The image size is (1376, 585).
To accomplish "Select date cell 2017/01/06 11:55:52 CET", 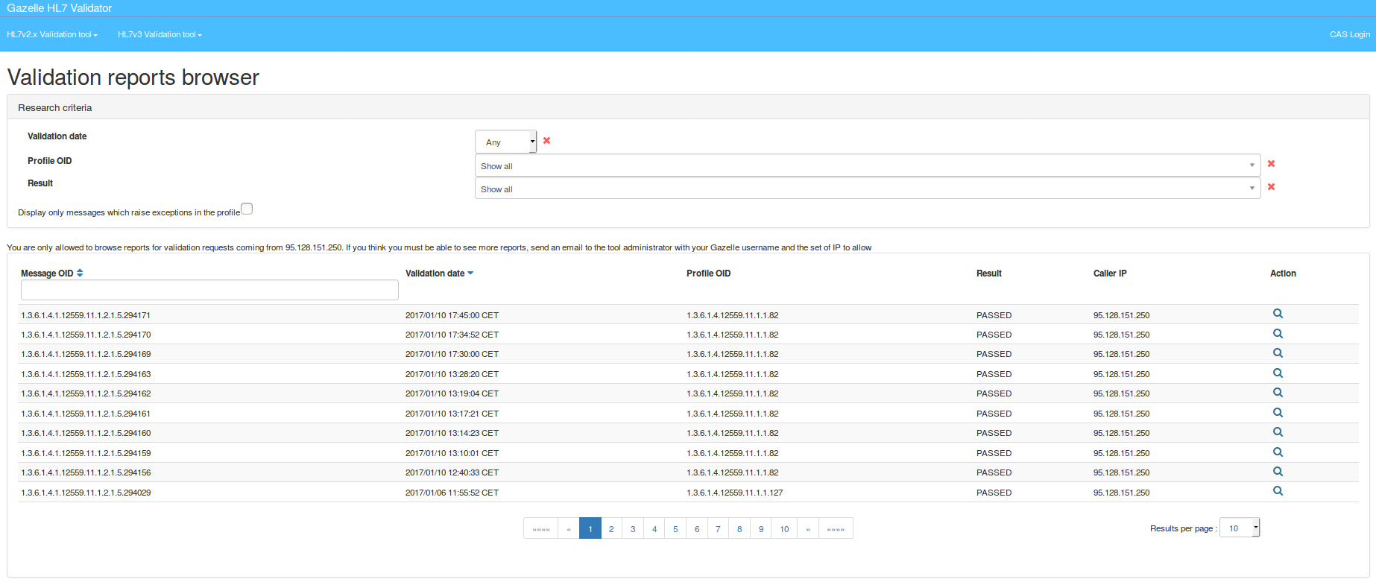I will [452, 493].
